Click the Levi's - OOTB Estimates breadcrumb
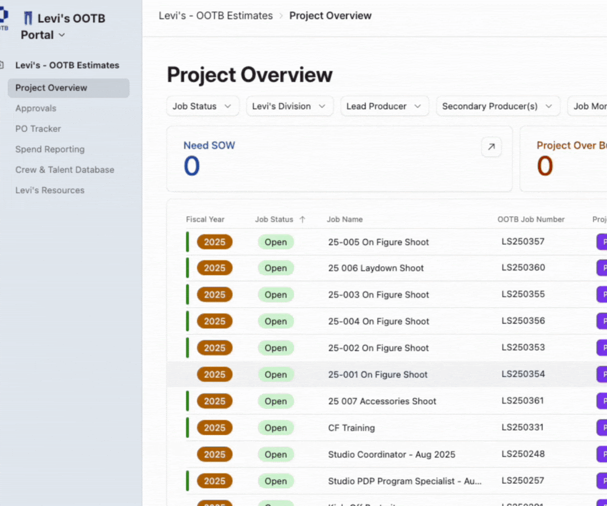 (215, 16)
